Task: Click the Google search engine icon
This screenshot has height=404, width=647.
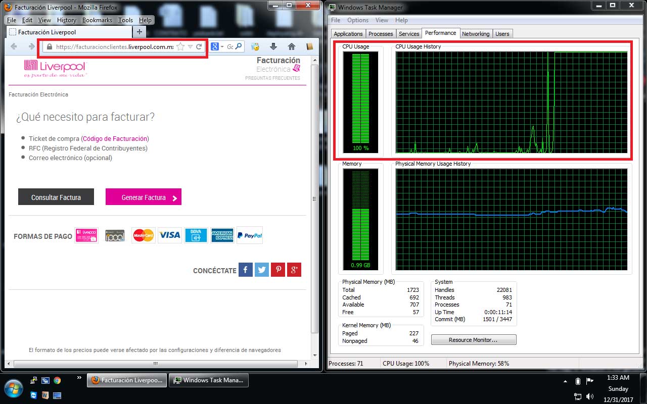Action: click(215, 46)
